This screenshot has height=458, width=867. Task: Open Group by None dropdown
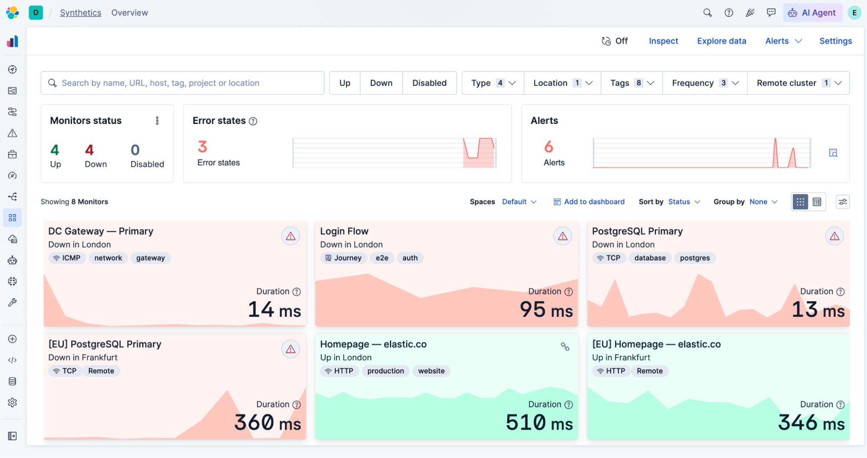[x=763, y=202]
